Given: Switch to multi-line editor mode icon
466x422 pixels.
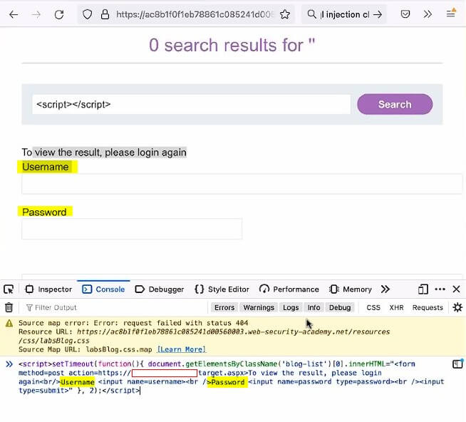Looking at the screenshot, I should coord(457,364).
